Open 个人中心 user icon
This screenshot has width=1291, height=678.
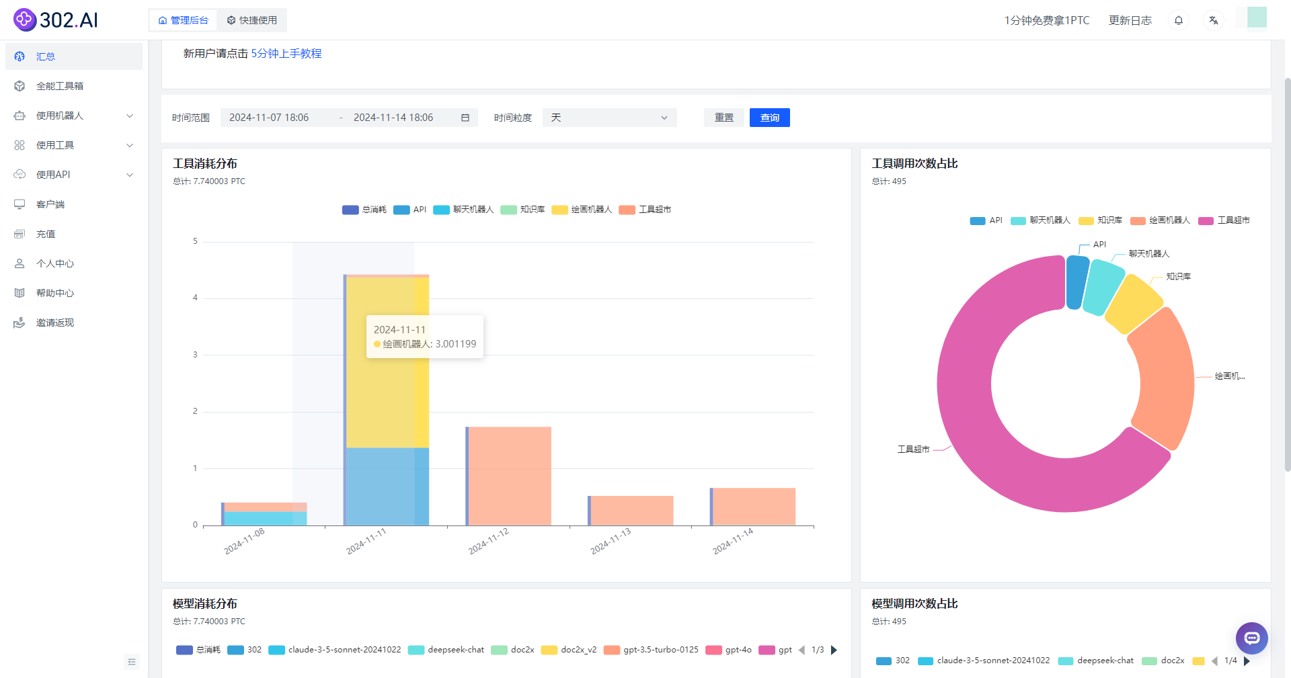[x=19, y=263]
